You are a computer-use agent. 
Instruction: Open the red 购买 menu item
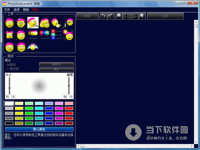tap(36, 10)
